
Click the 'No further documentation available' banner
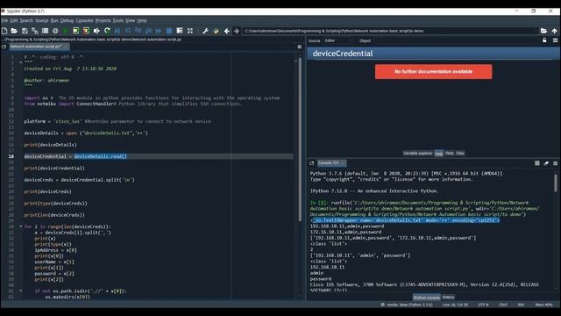(433, 72)
